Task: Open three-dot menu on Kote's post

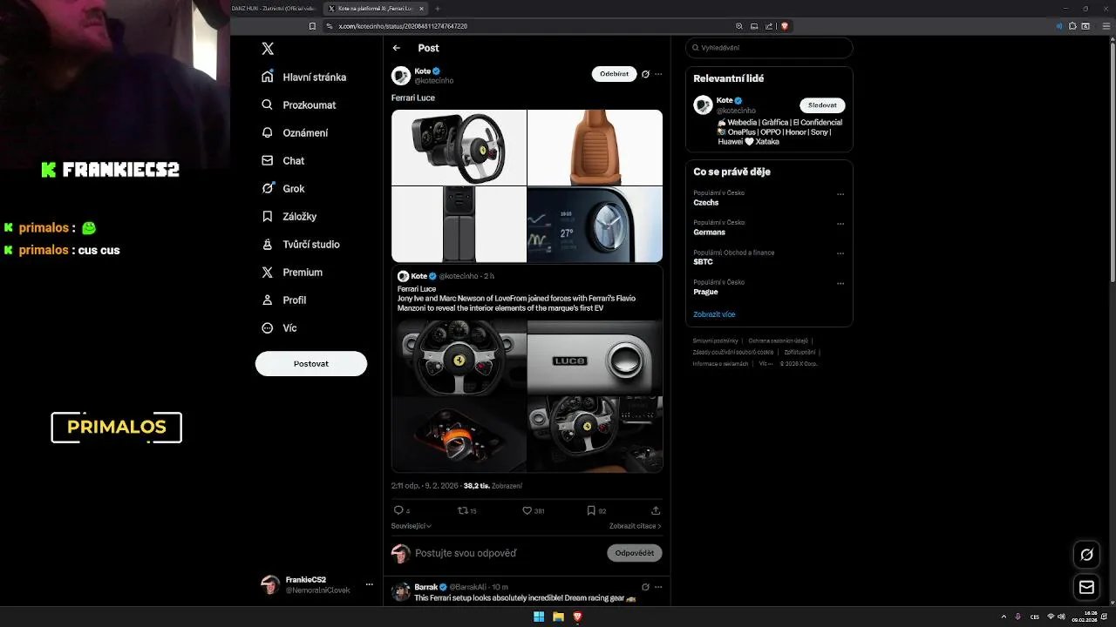Action: [x=658, y=74]
